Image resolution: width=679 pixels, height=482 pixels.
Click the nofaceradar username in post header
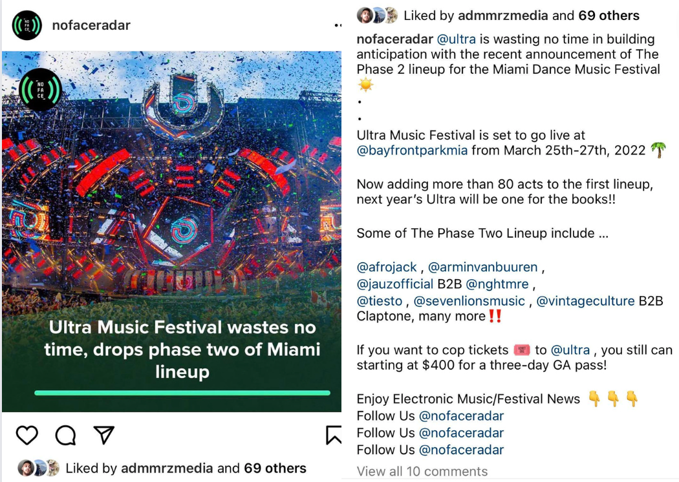tap(91, 26)
